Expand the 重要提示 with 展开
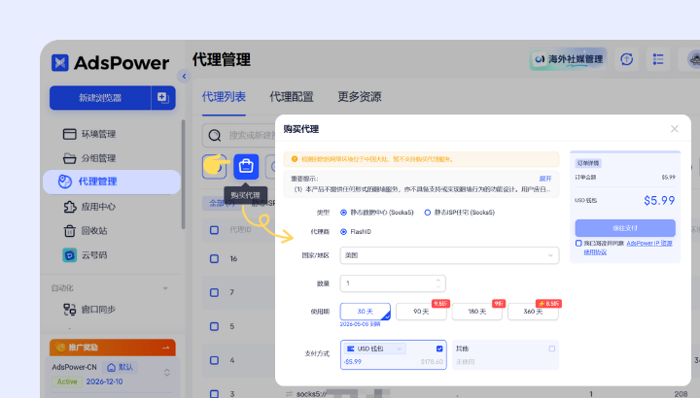This screenshot has width=700, height=398. point(545,179)
